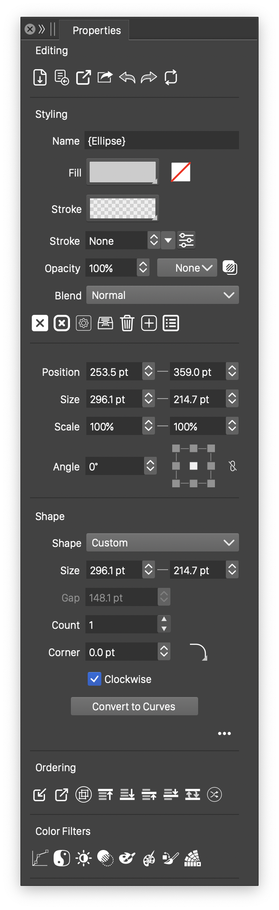The image size is (279, 910).
Task: Click the gray Fill color swatch
Action: (123, 172)
